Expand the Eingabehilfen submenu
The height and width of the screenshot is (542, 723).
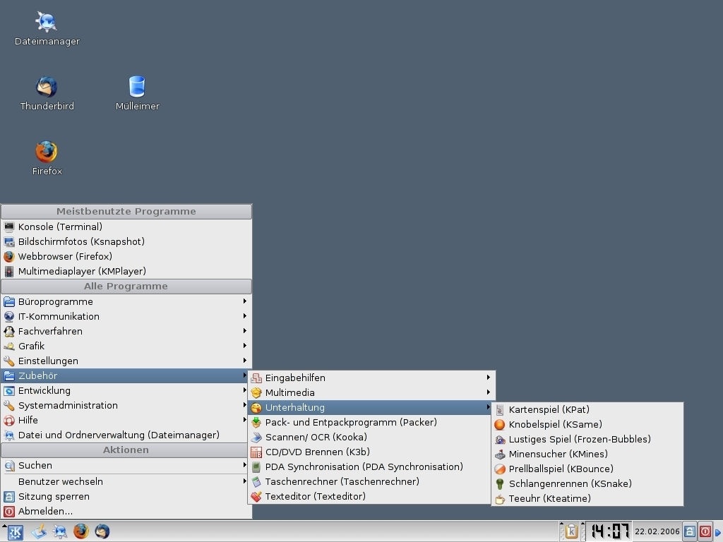(371, 378)
